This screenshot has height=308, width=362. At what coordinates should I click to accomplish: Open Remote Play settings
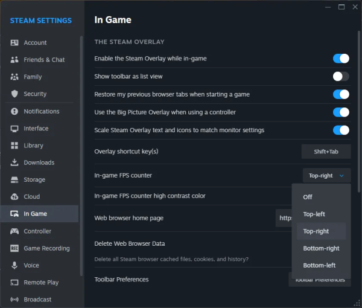click(x=39, y=283)
